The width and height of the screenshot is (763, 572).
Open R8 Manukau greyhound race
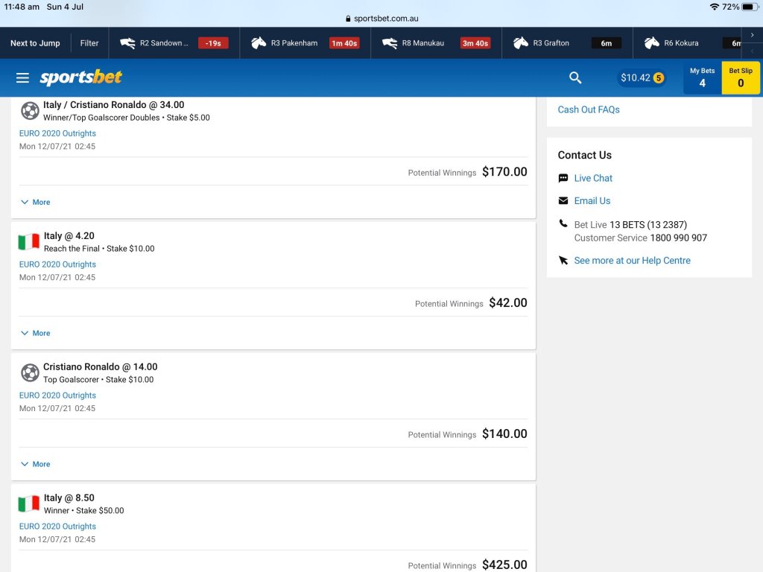[x=436, y=42]
